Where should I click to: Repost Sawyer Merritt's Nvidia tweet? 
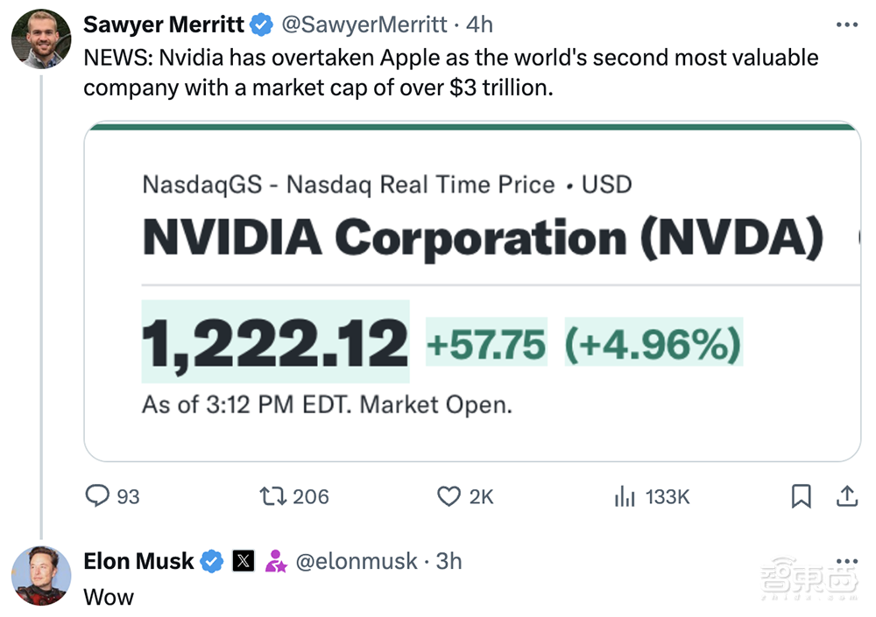[x=273, y=496]
